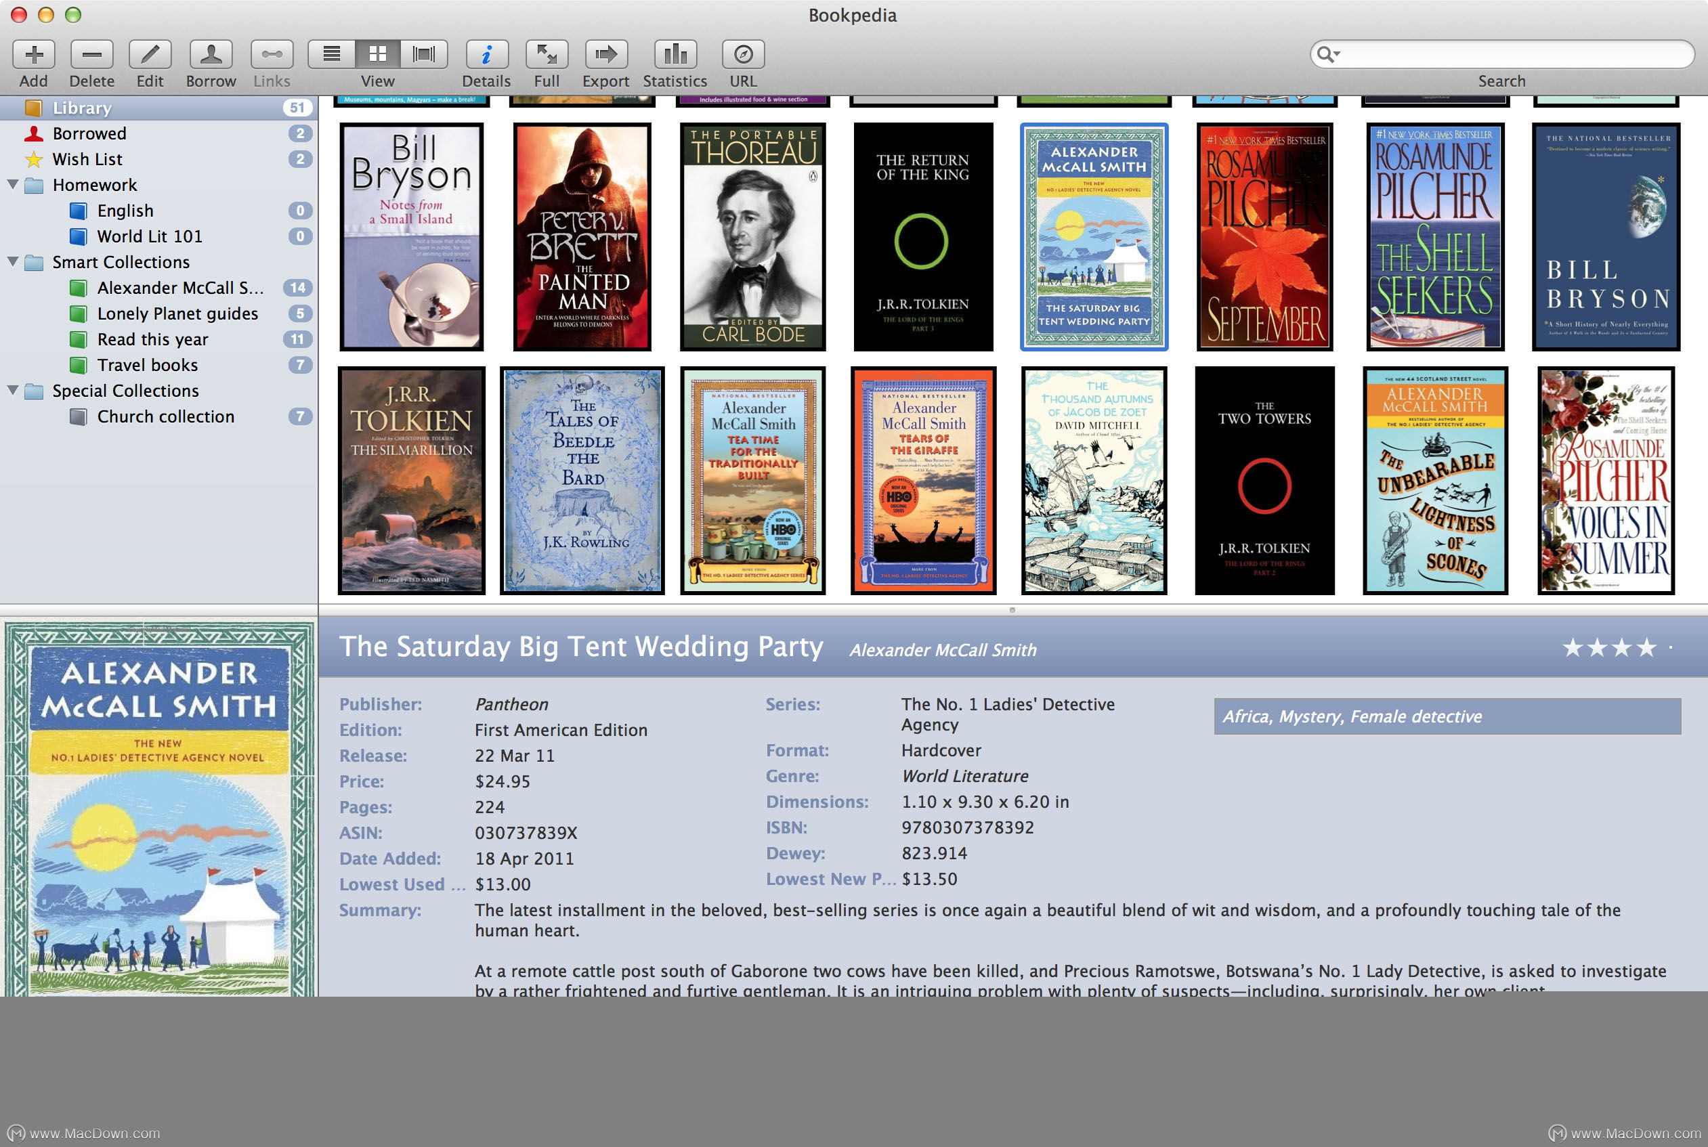1708x1147 pixels.
Task: Click the Links chain icon
Action: (272, 54)
